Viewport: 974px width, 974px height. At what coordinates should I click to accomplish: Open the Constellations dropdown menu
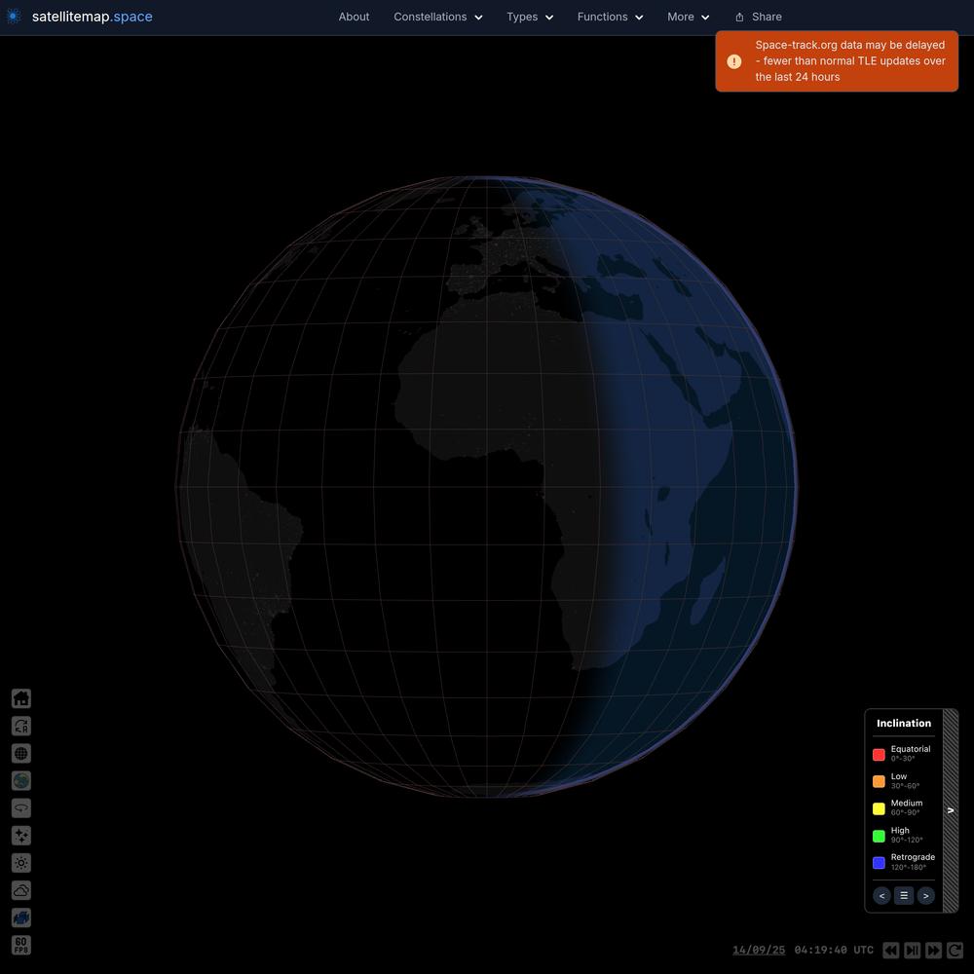437,17
